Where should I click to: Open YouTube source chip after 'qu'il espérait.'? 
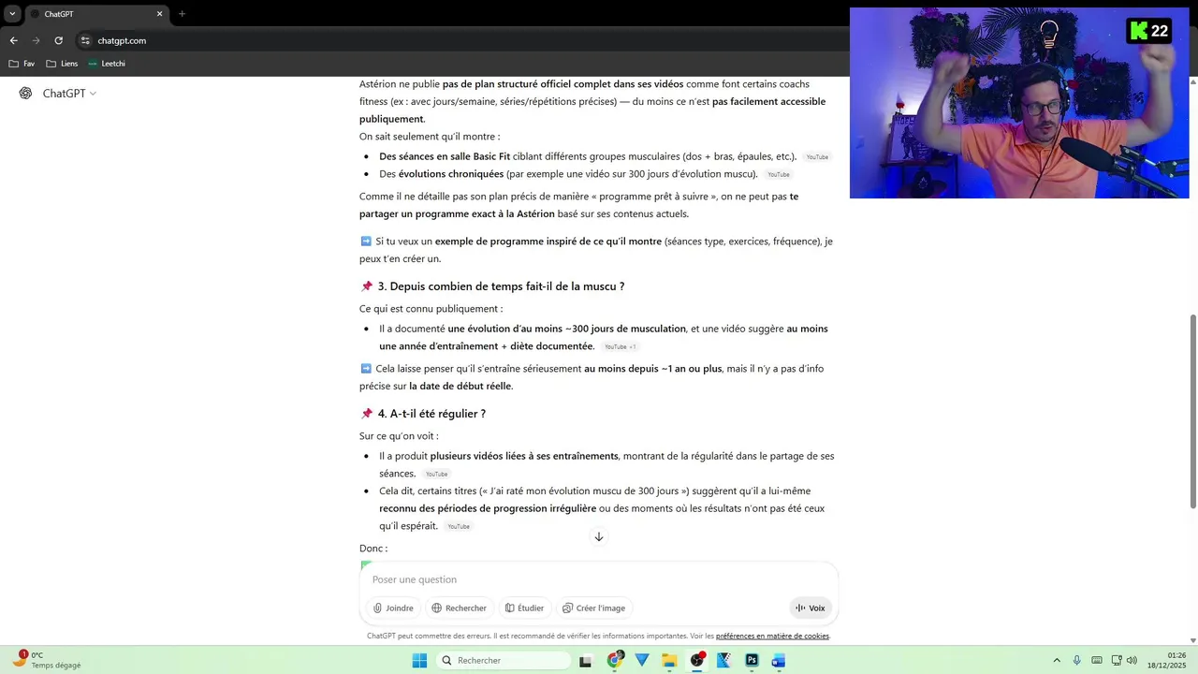[458, 526]
